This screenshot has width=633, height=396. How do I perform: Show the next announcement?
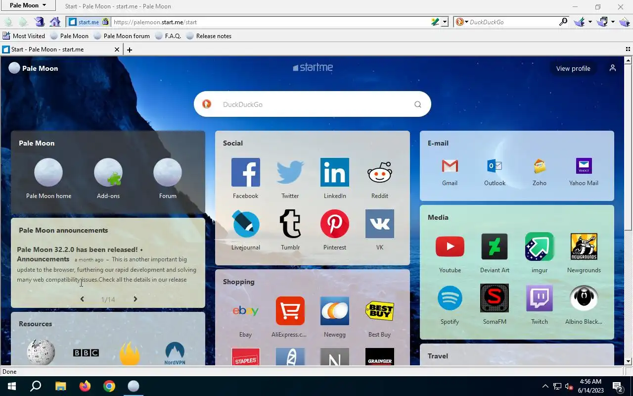coord(135,299)
